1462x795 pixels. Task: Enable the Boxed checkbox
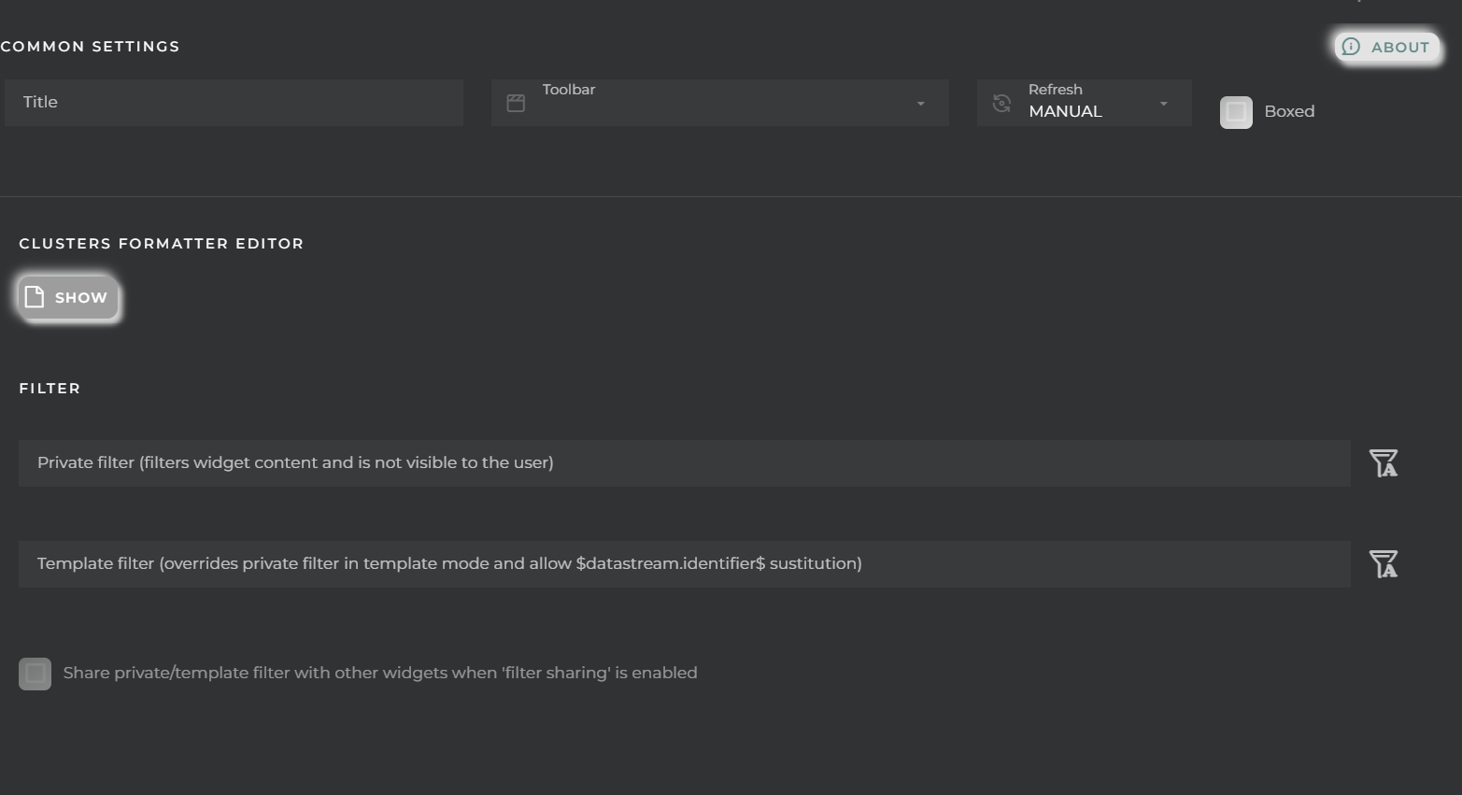click(1236, 112)
